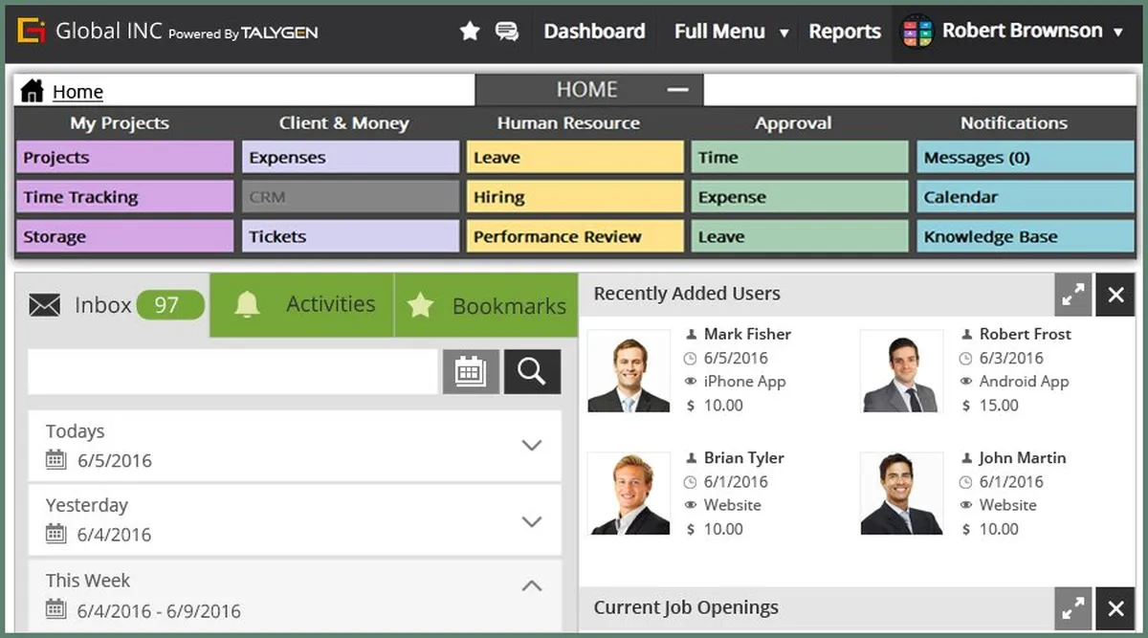Click the calendar icon next to 6/4/2016 in Yesterday
Screen dimensions: 1148x638
pyautogui.click(x=56, y=534)
